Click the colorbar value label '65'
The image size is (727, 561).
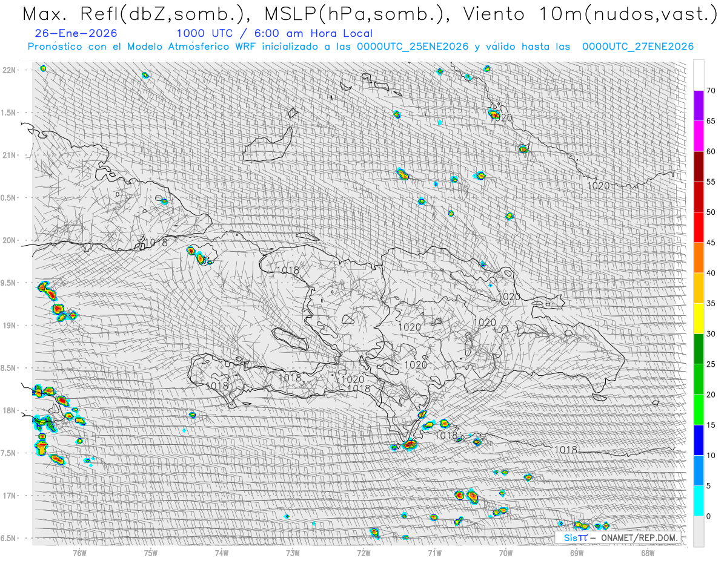coord(711,121)
